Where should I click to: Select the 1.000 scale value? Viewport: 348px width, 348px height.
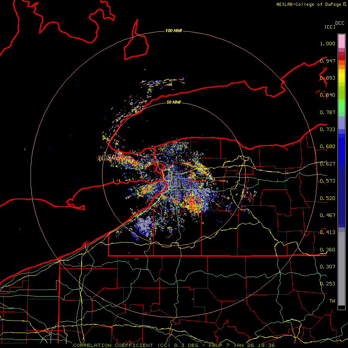[x=328, y=43]
